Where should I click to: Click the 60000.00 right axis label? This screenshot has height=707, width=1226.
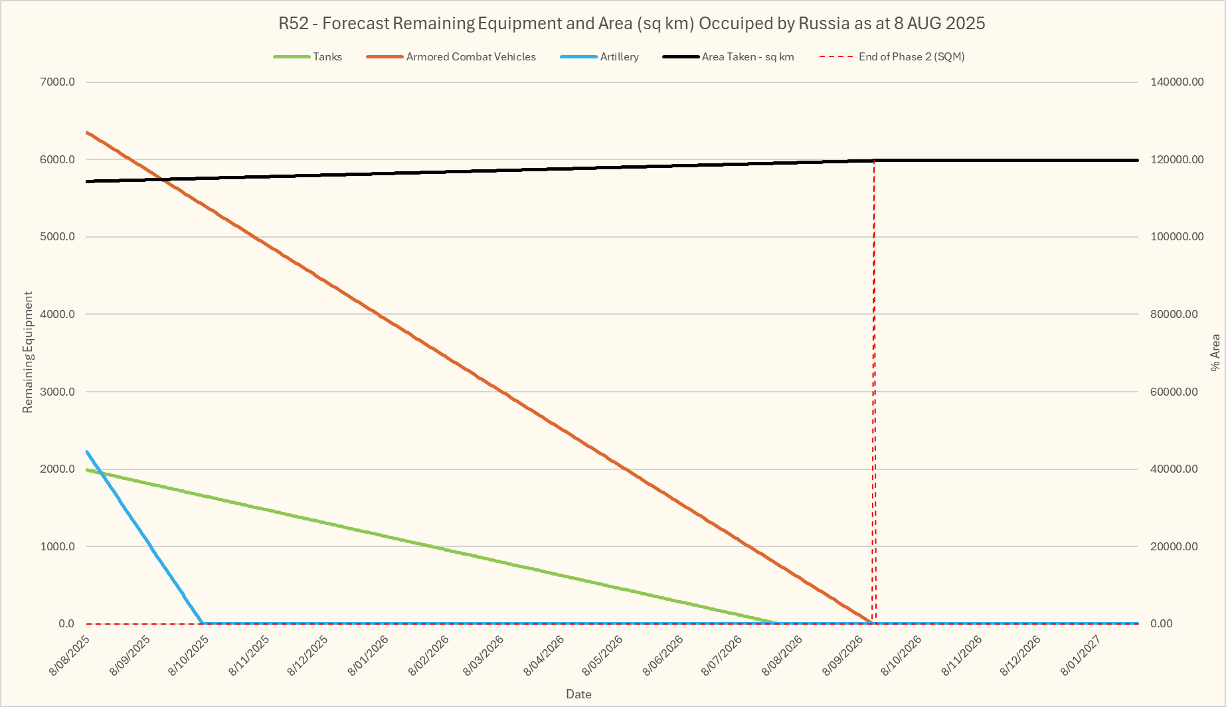1174,392
